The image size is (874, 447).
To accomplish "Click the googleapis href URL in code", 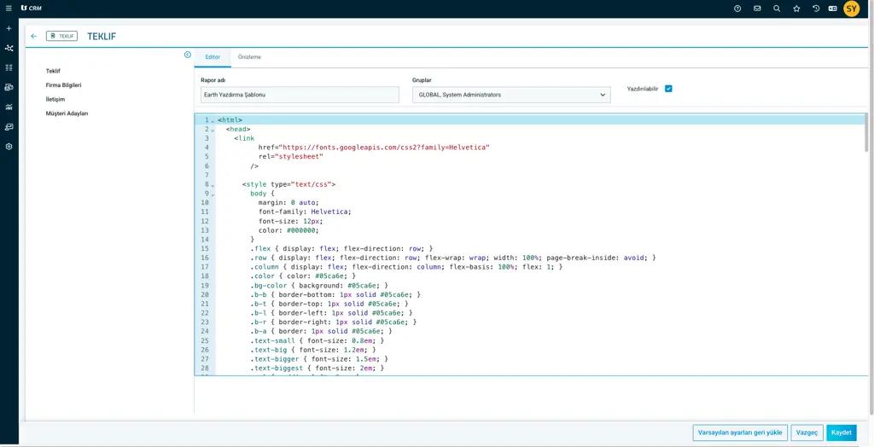I will (x=384, y=148).
